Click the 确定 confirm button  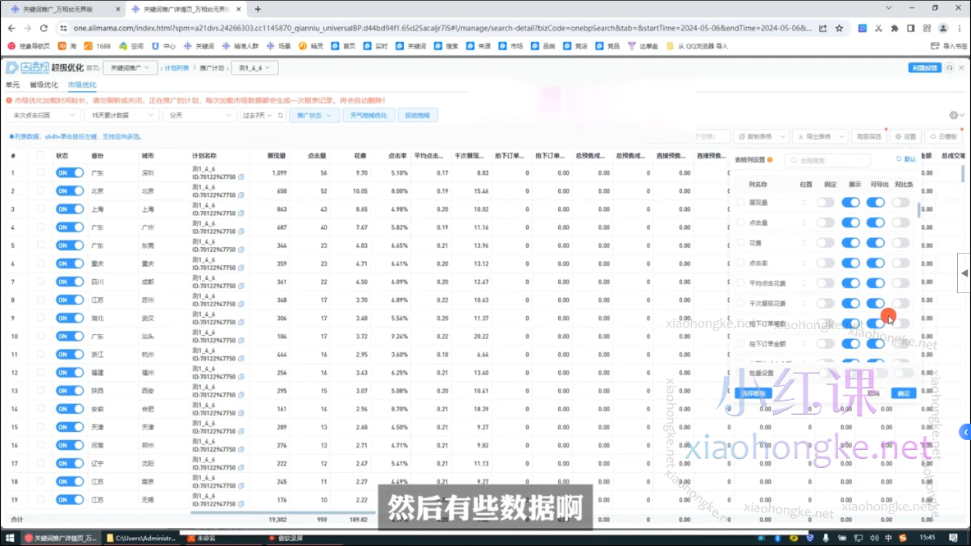pyautogui.click(x=904, y=393)
